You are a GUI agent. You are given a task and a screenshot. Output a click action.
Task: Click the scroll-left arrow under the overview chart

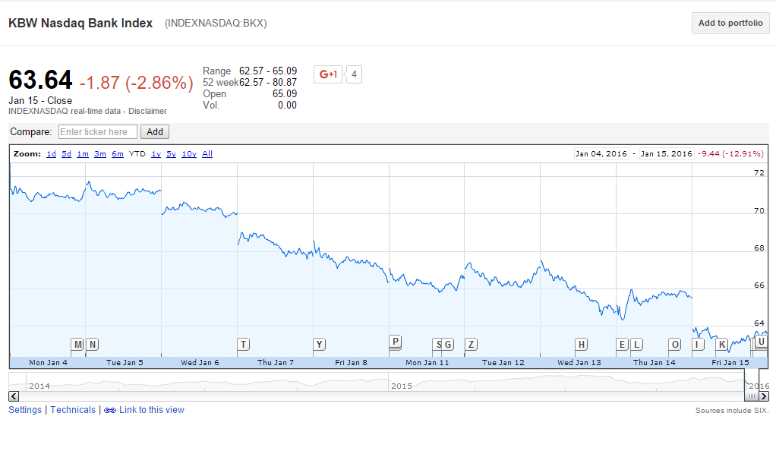point(14,396)
